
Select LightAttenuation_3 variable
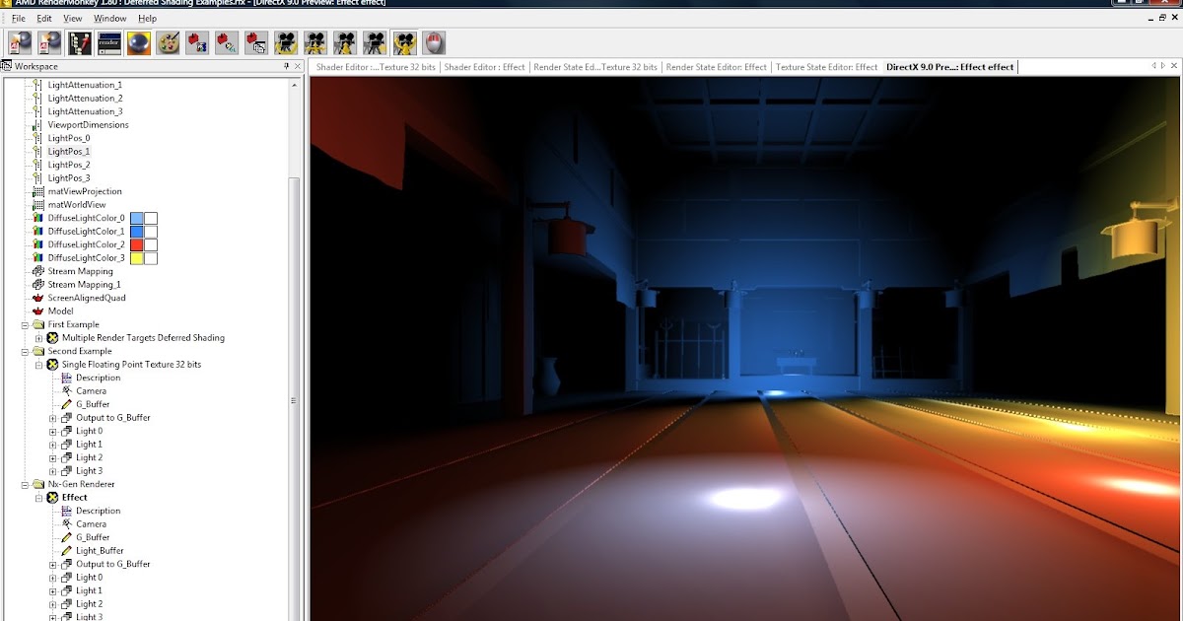tap(85, 111)
